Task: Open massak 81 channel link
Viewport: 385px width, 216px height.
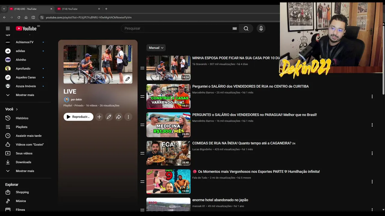Action: pos(199,206)
